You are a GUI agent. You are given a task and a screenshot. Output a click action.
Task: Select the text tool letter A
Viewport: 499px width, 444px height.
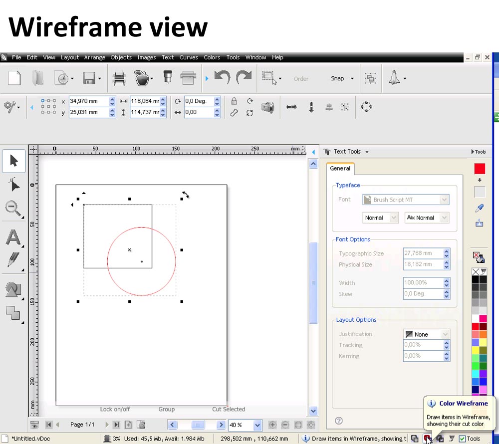(x=13, y=237)
